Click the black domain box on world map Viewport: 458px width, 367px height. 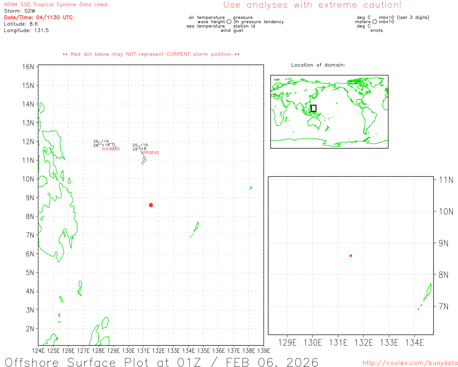[313, 108]
